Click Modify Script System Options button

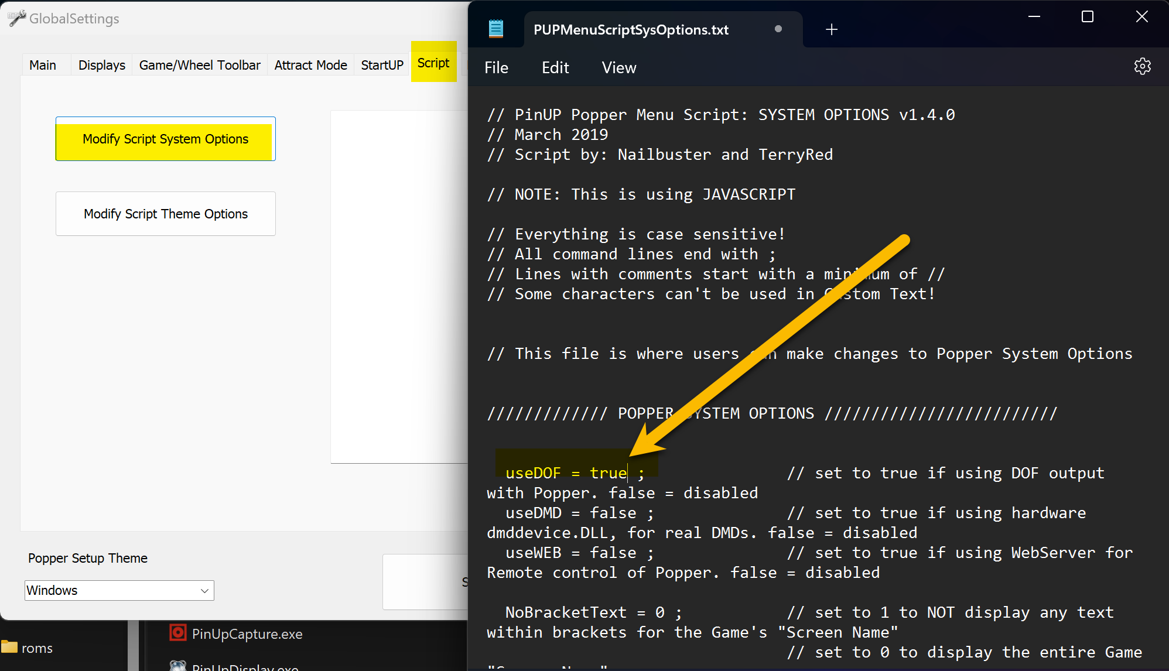pyautogui.click(x=165, y=139)
